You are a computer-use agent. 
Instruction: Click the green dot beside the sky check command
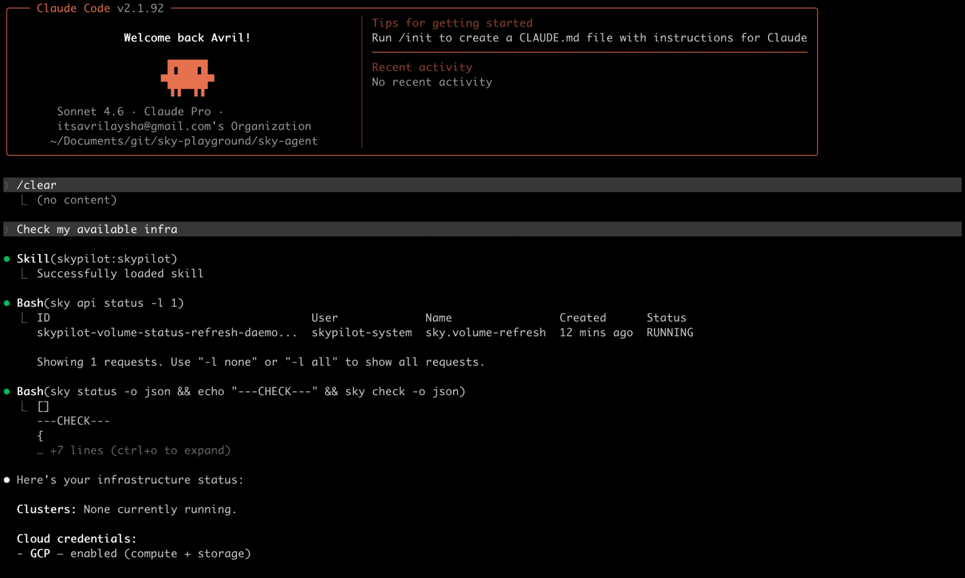7,392
